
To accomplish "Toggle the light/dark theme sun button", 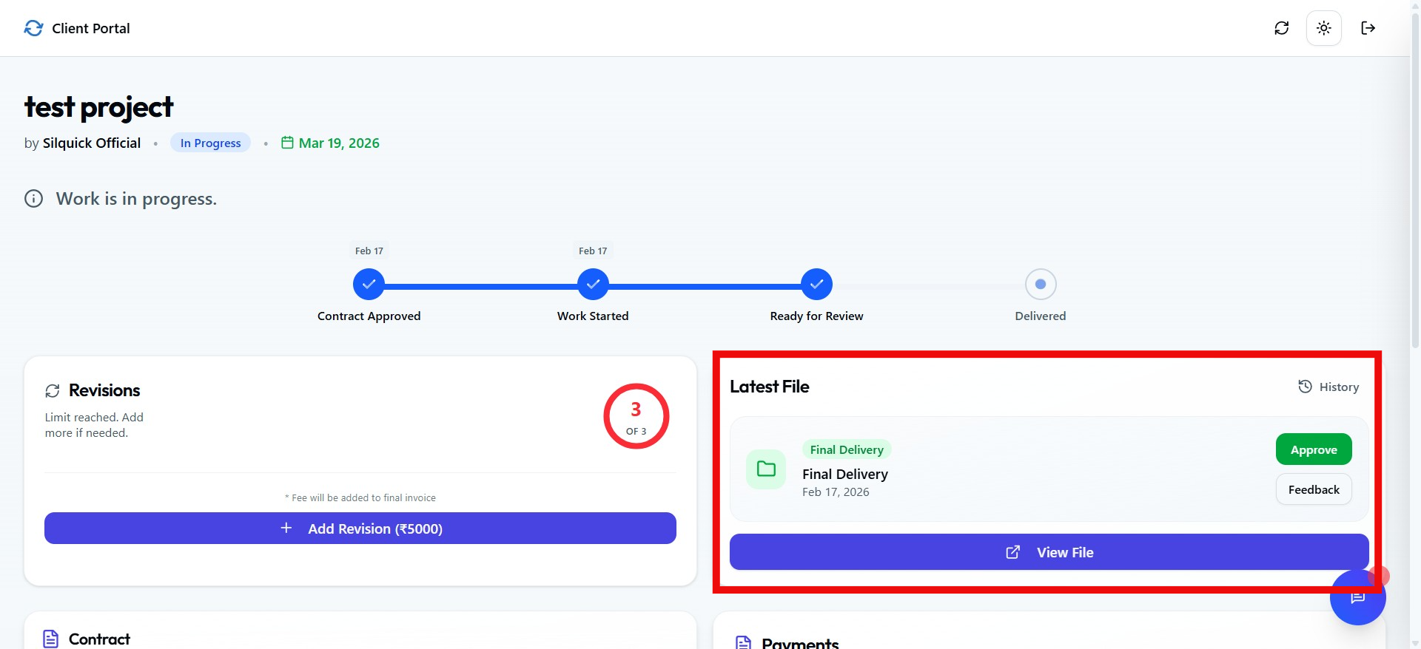I will point(1323,28).
